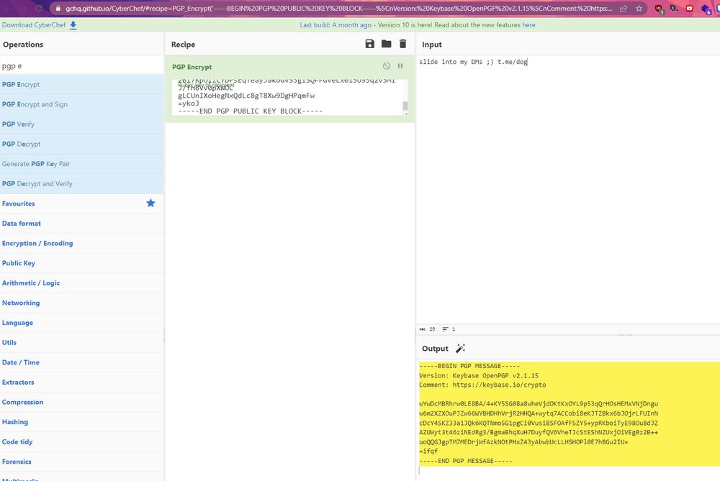The width and height of the screenshot is (720, 481).
Task: Click the Input text area
Action: tap(567, 190)
